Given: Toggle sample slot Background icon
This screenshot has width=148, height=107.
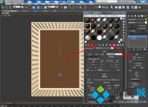Looking at the screenshot, I should (x=124, y=24).
